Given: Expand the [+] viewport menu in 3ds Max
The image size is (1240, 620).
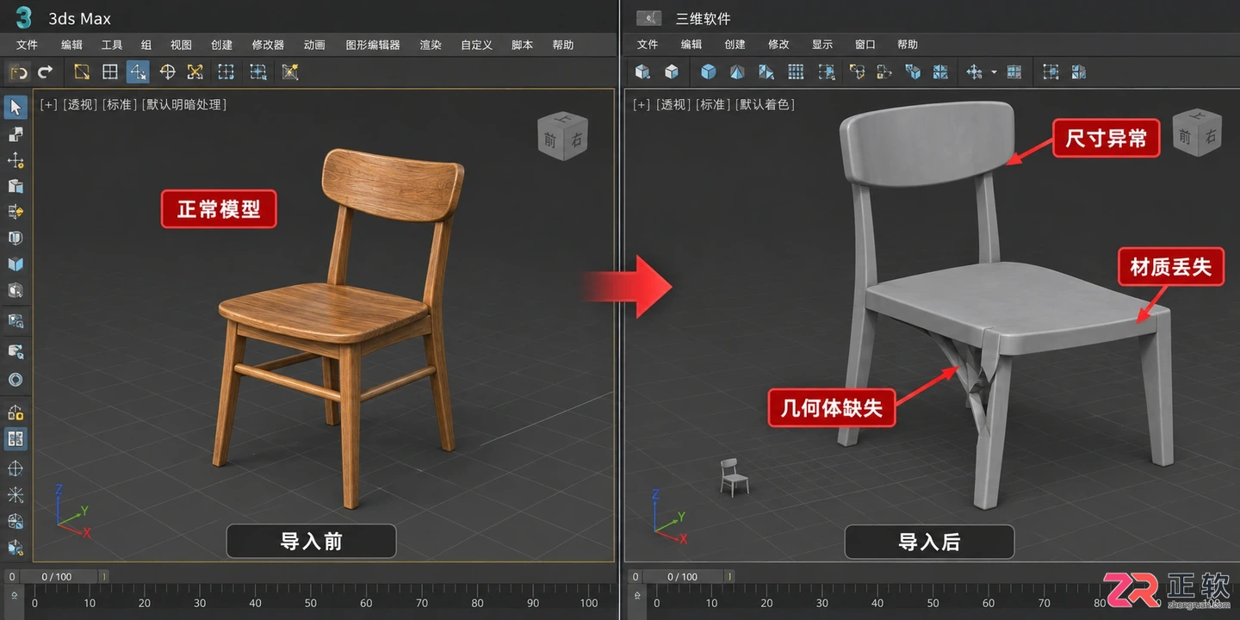Looking at the screenshot, I should coord(48,104).
